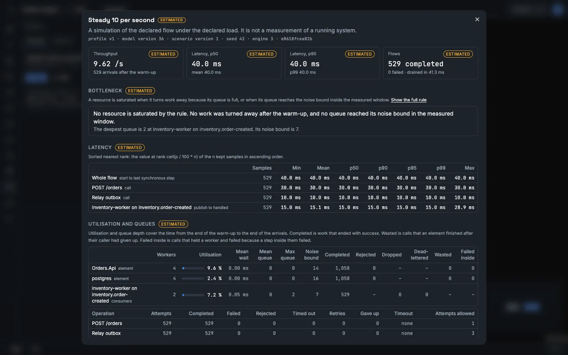Click the 'Workers' column header
Image resolution: width=568 pixels, height=355 pixels.
coord(166,255)
